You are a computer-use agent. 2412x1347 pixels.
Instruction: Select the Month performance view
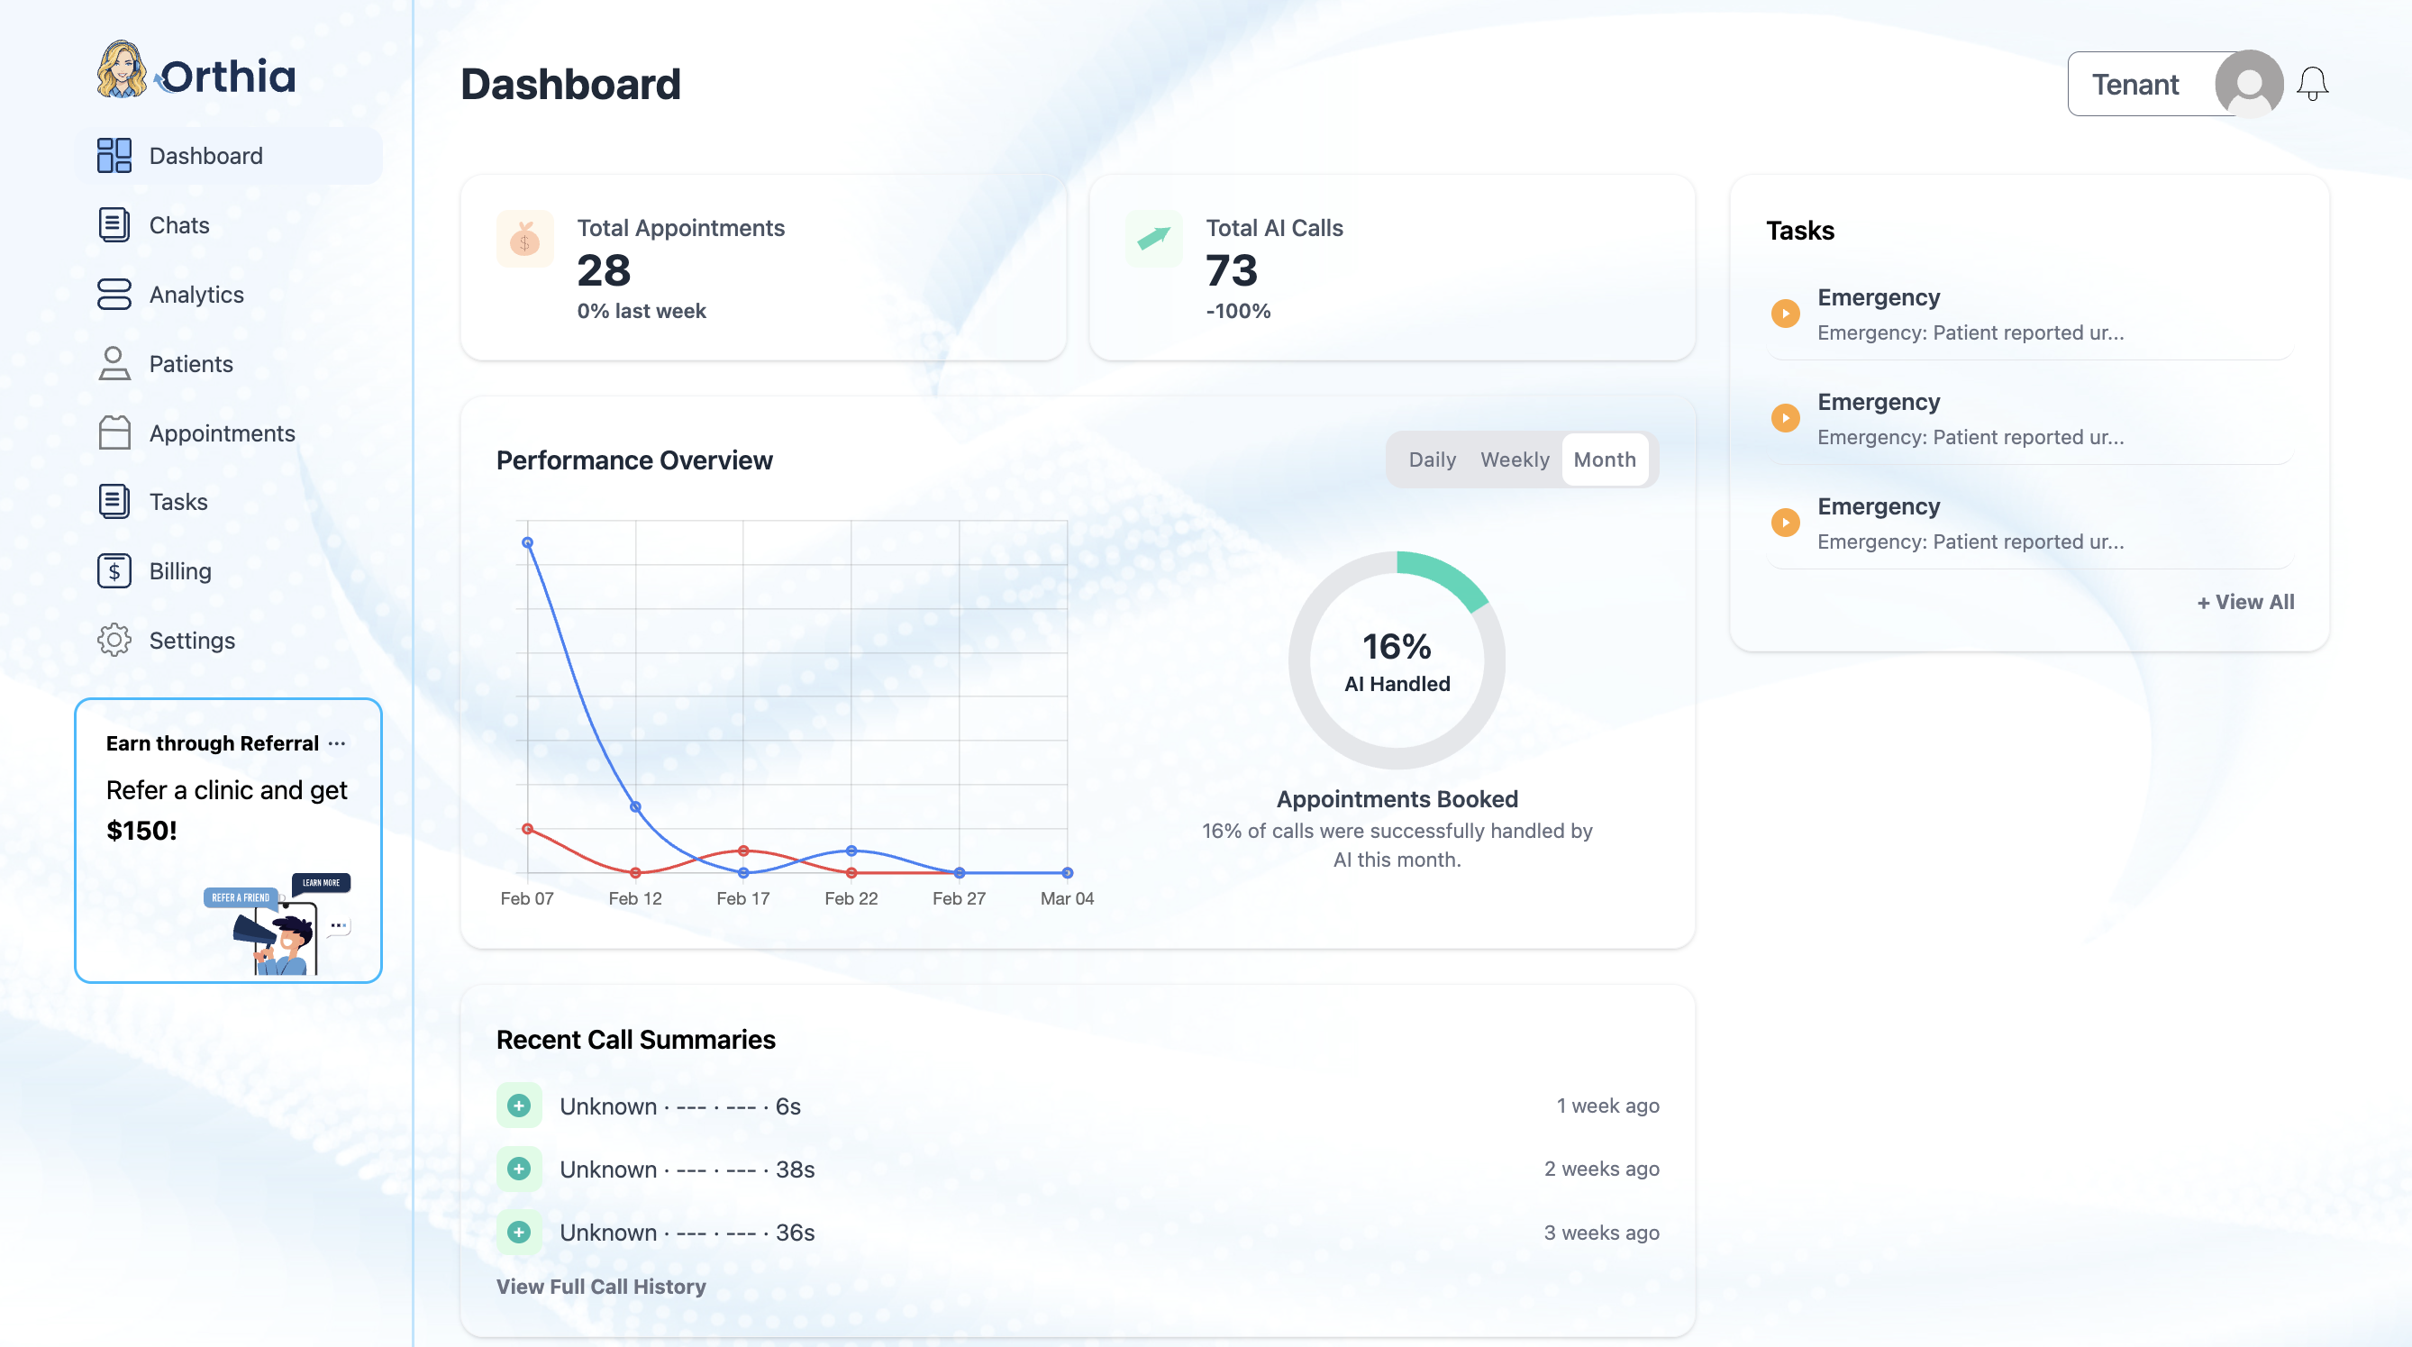(1604, 460)
